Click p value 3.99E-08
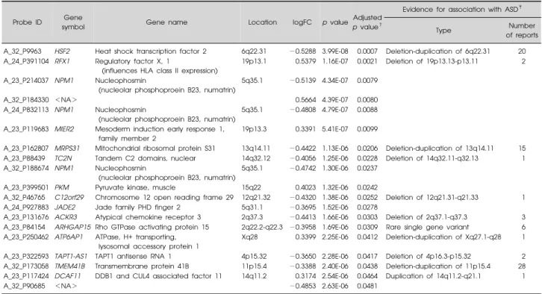This screenshot has width=542, height=294. (335, 51)
